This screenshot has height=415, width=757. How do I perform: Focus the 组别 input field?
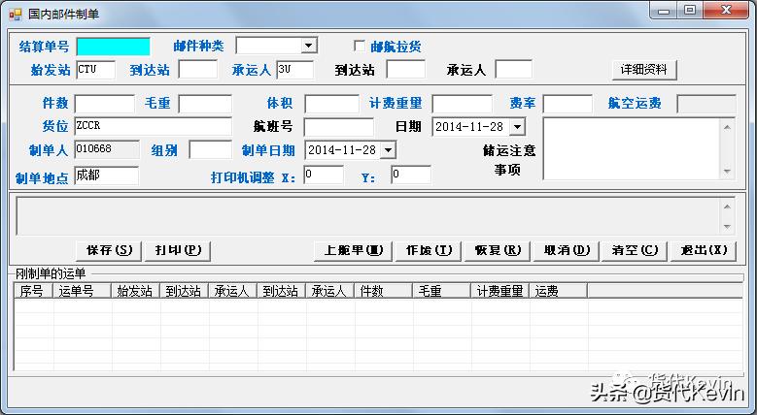point(211,150)
